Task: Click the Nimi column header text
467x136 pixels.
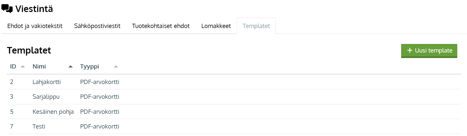Action: [39, 66]
